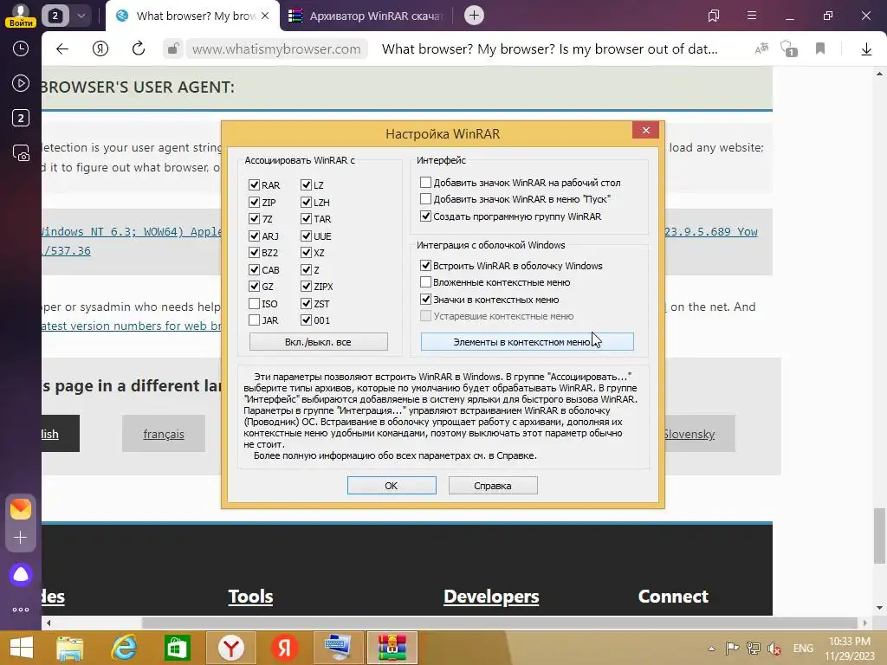Open the on-screen keyboard taskbar app
Screen dimensions: 887x665
tap(339, 648)
